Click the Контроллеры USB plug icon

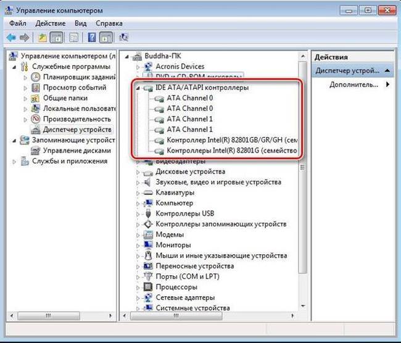(148, 213)
